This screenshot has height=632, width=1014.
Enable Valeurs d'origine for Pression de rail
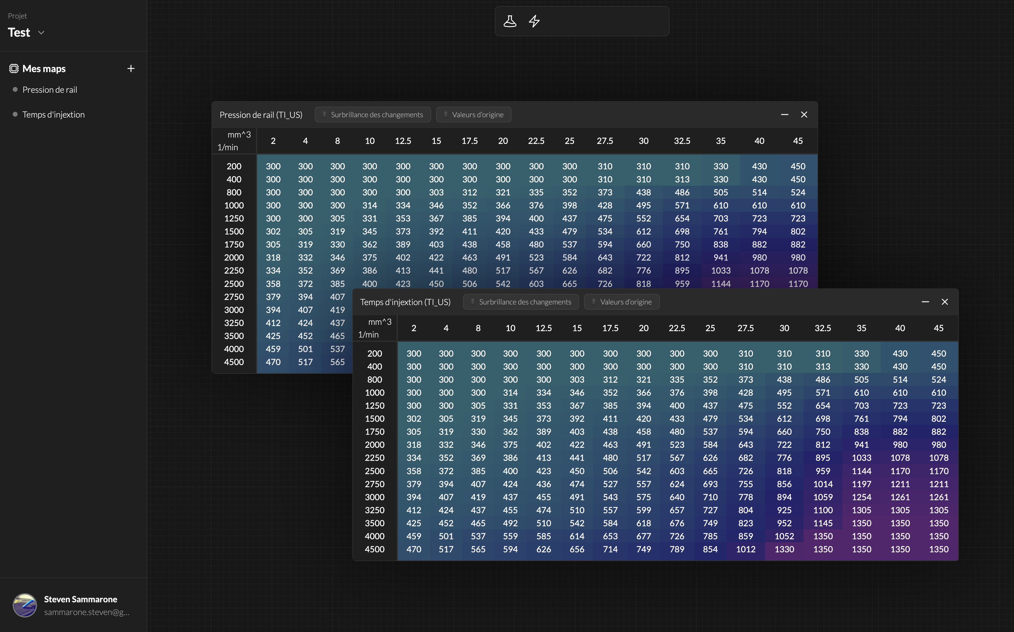[473, 114]
